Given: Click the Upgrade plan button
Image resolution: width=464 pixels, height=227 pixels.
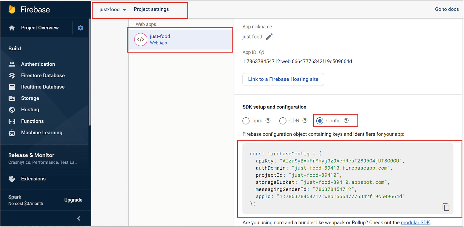Looking at the screenshot, I should coord(73,200).
